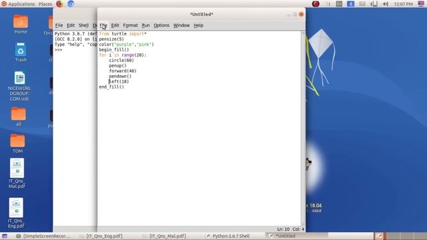
Task: Open the Run menu in the editor
Action: 145,25
